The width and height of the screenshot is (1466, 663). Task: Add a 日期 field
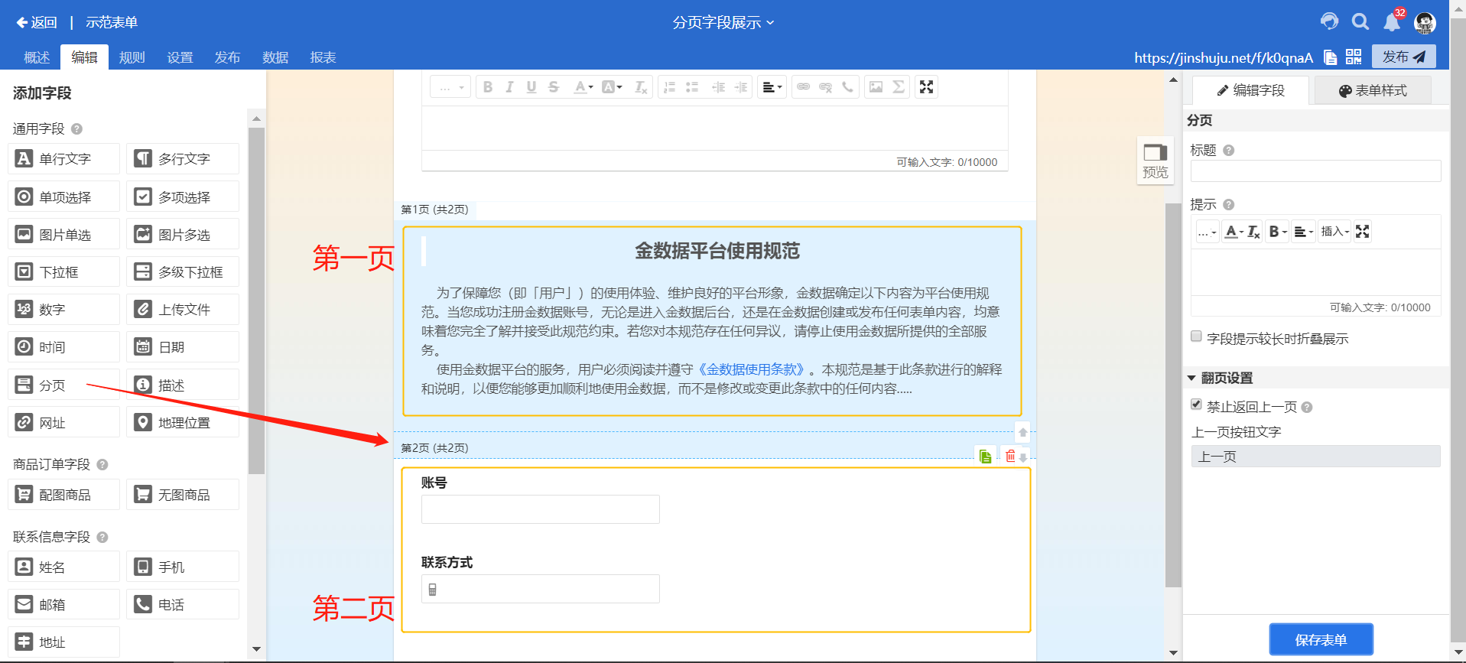[183, 346]
